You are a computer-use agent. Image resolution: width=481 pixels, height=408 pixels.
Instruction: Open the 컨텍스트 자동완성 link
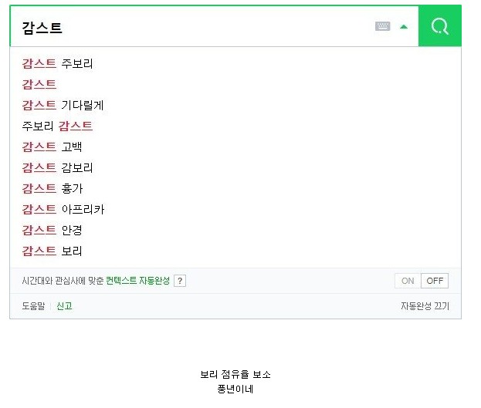[x=137, y=281]
